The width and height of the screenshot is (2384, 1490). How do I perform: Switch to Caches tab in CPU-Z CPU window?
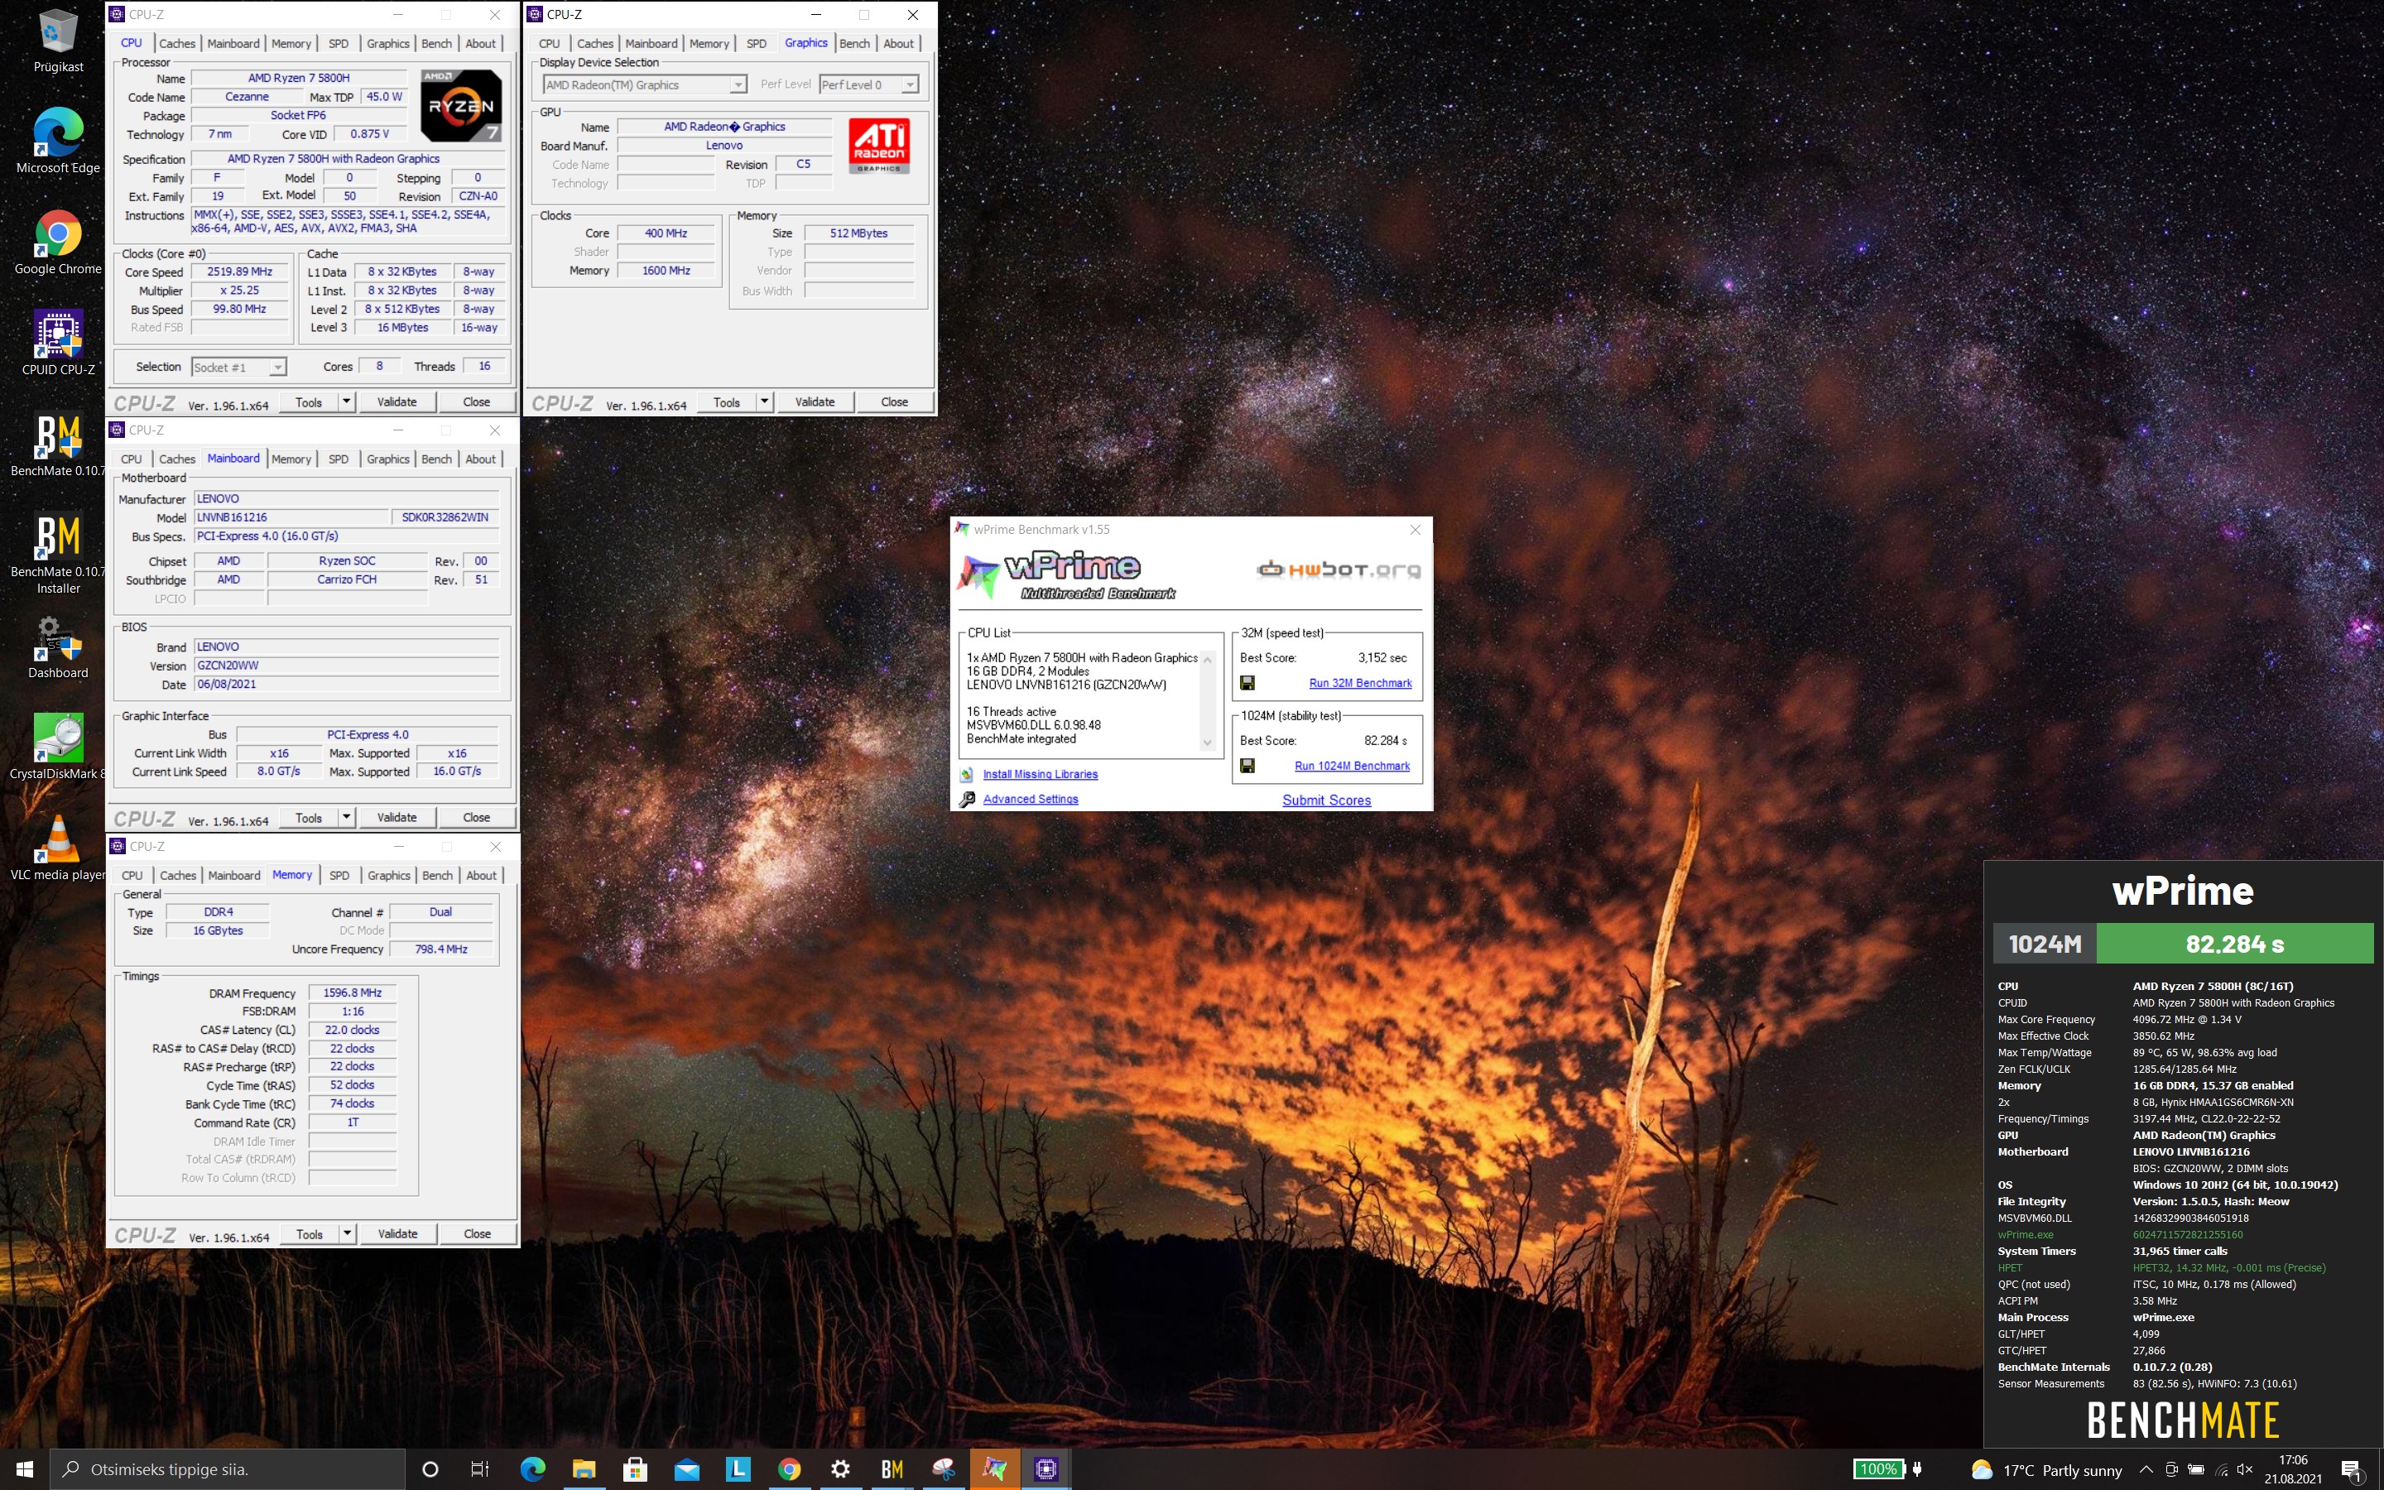click(177, 43)
